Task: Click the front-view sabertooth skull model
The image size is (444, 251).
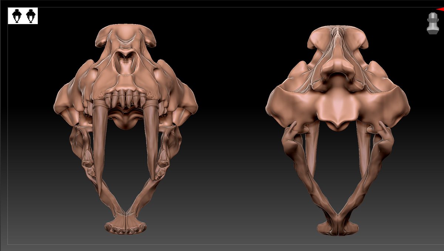Action: 126,129
